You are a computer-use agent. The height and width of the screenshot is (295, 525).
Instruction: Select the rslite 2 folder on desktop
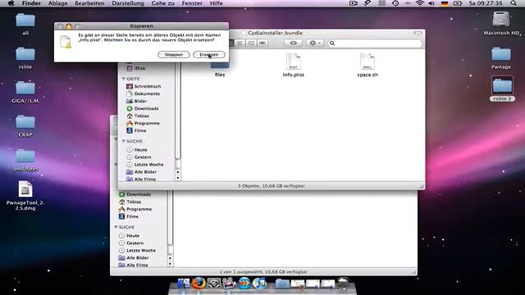pos(502,89)
